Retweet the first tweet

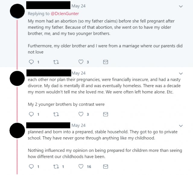[56, 62]
